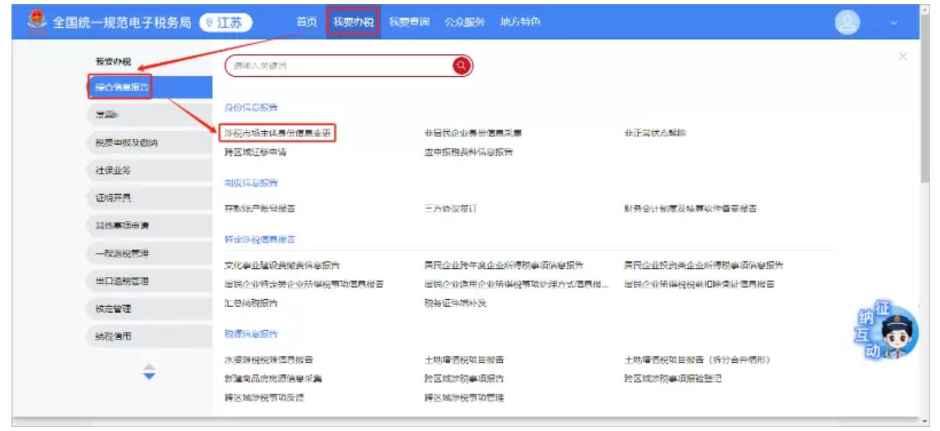Select 核定管理 in the sidebar
The image size is (940, 431).
(149, 308)
